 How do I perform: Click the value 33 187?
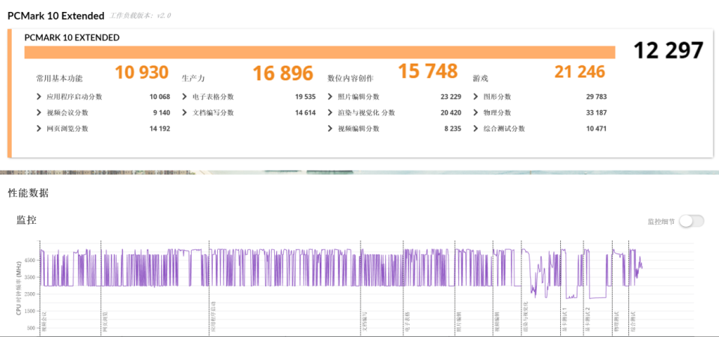coord(596,113)
